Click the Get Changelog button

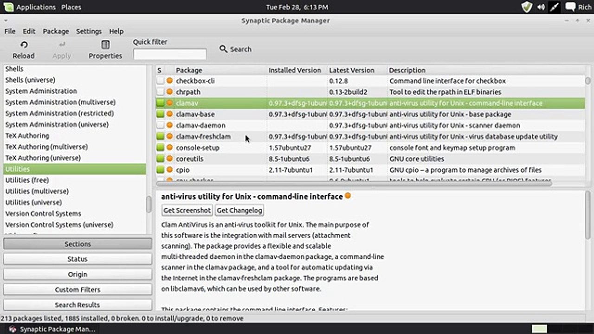click(239, 210)
